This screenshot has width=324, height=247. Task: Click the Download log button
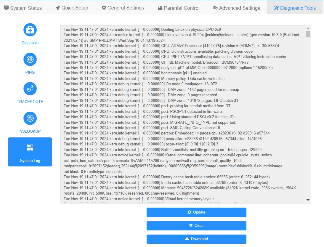pos(197,239)
